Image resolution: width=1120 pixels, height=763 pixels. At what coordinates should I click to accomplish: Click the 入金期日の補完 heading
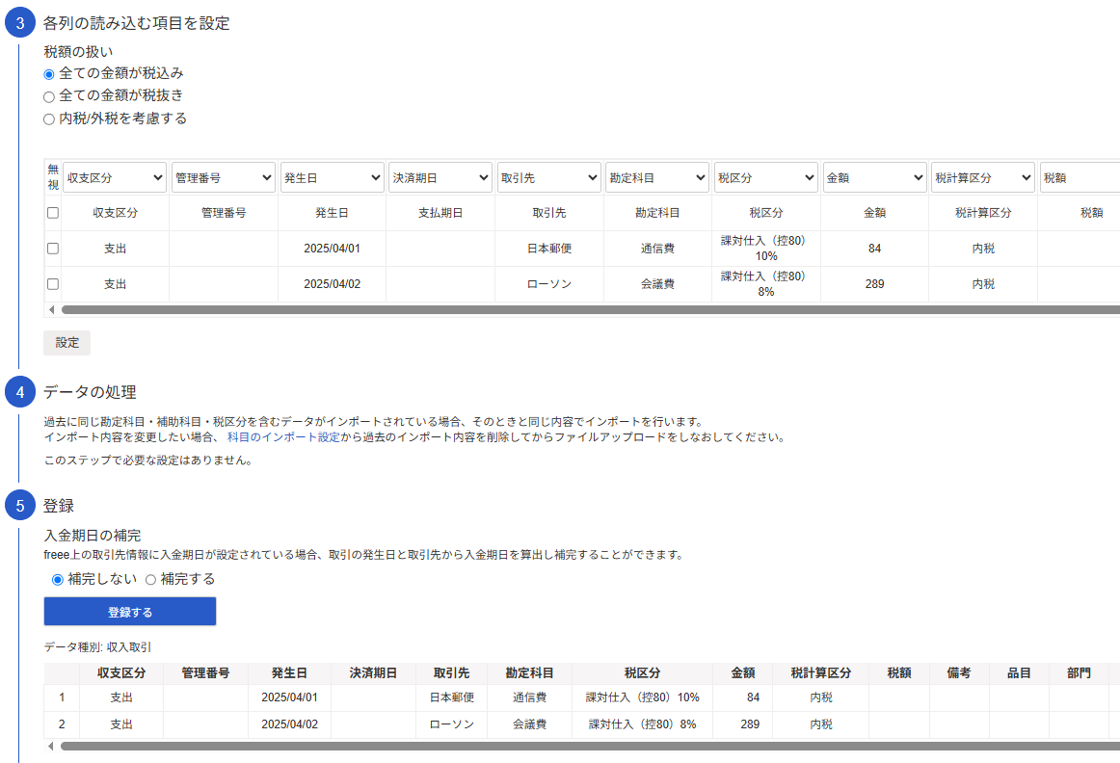[x=93, y=536]
